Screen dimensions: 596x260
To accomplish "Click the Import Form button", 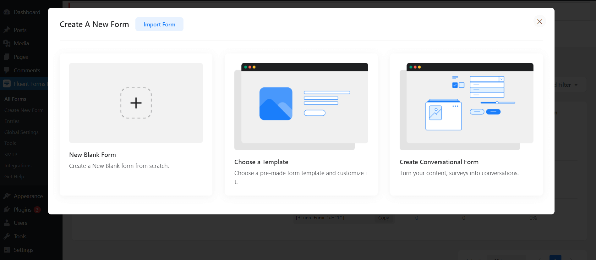I will (159, 25).
